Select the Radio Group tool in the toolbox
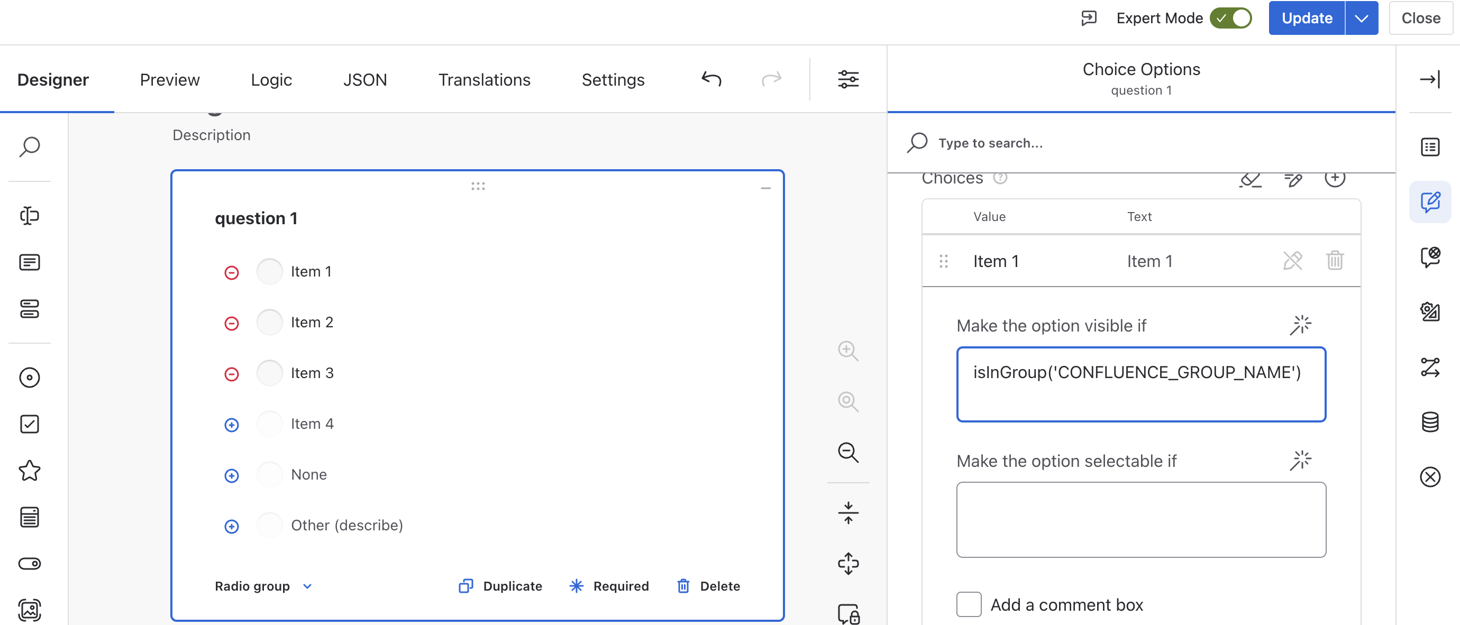 (30, 377)
